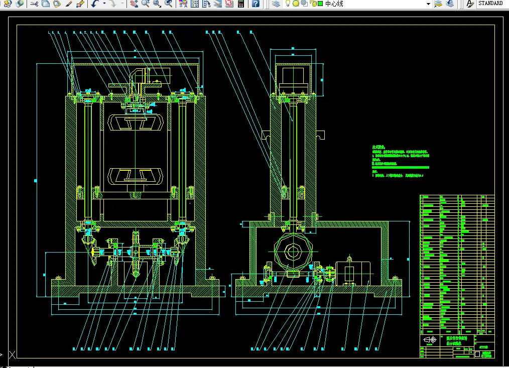Viewport: 509px width, 368px height.
Task: Select the Zoom Previous tool
Action: pos(169,4)
